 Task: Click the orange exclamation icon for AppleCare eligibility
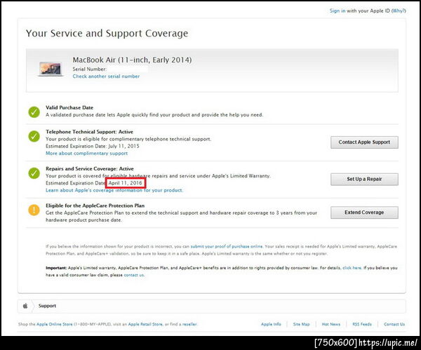(34, 210)
